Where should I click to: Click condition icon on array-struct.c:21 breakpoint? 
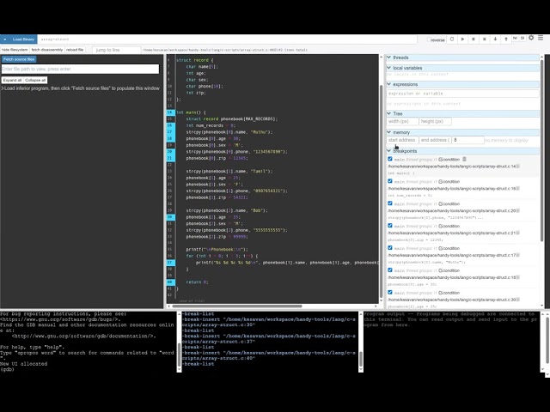[441, 226]
